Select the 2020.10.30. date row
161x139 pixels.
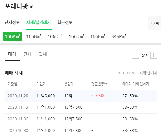point(81,131)
